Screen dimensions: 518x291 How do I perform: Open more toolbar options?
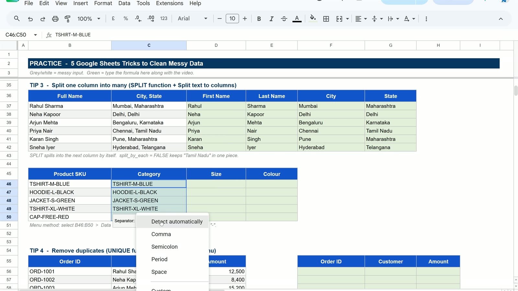tap(426, 19)
